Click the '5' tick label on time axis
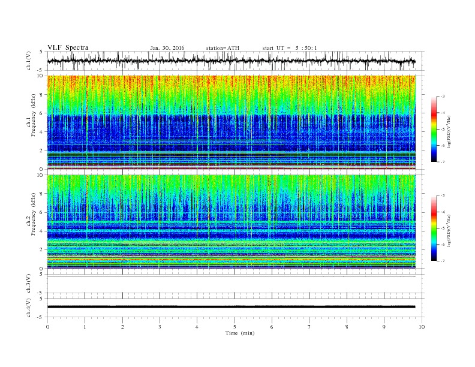The width and height of the screenshot is (475, 367). 235,327
